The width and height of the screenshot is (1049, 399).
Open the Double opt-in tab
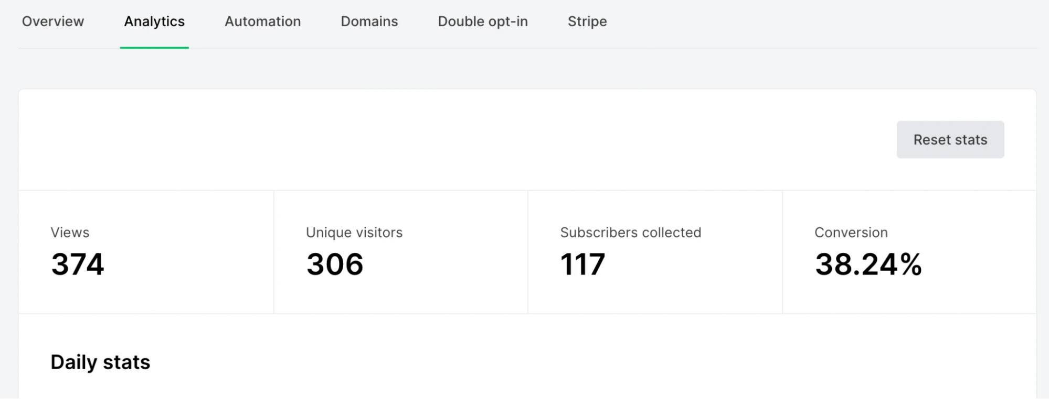482,21
